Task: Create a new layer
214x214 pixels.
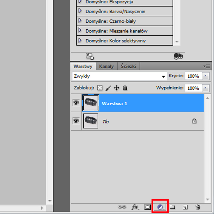Action: coord(185,207)
